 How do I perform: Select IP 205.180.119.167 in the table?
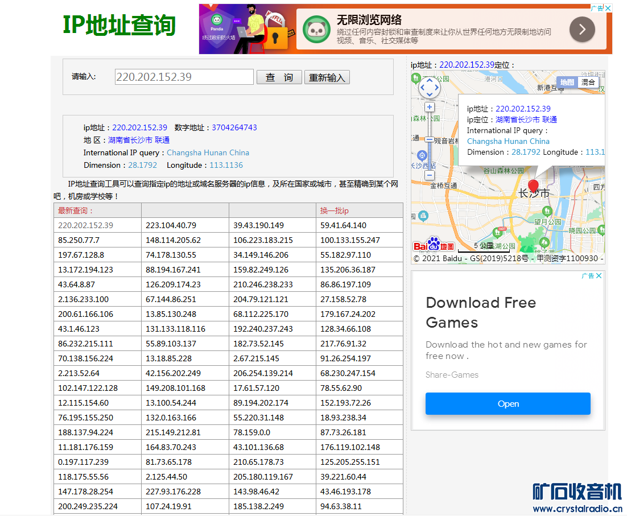(263, 477)
